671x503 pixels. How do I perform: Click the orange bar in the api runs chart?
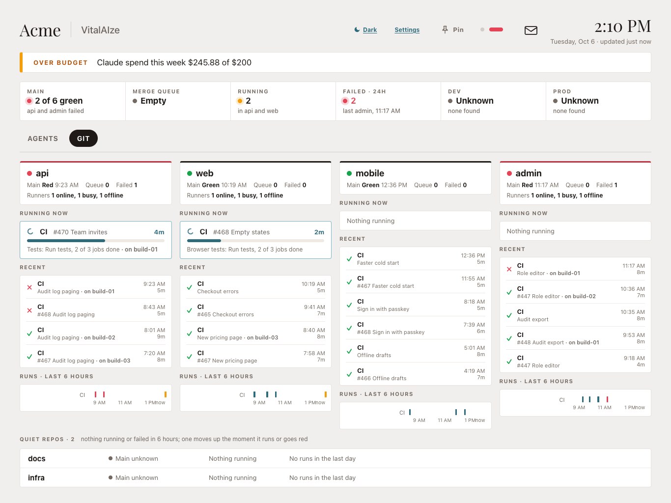click(166, 394)
